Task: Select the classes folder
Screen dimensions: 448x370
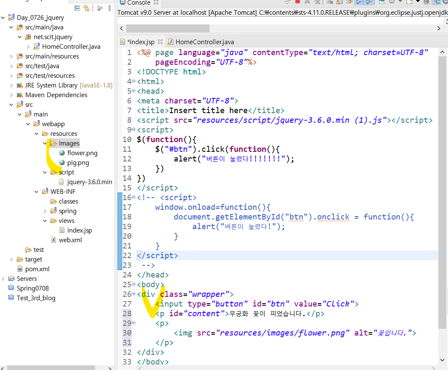Action: pos(68,201)
